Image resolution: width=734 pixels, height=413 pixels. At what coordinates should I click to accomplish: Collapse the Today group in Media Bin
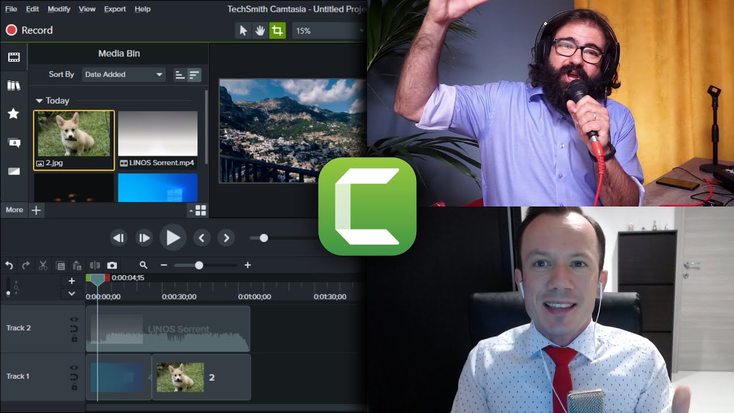pos(39,101)
